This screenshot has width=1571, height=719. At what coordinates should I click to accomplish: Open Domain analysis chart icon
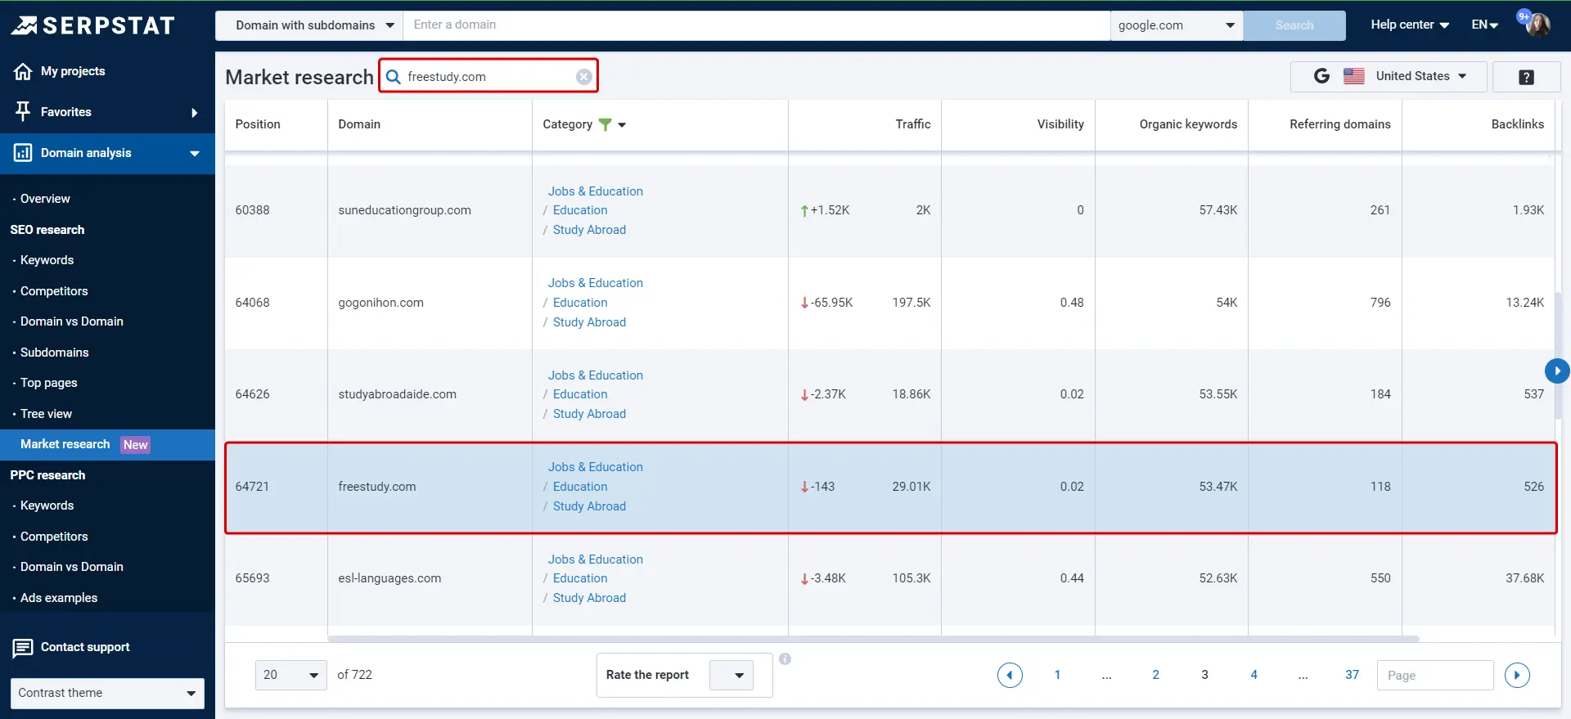(x=23, y=153)
